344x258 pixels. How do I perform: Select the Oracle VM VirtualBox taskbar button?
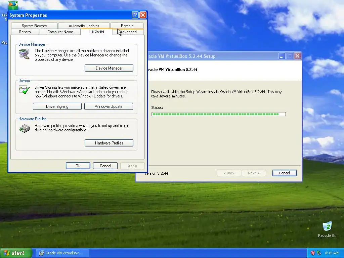coord(62,253)
